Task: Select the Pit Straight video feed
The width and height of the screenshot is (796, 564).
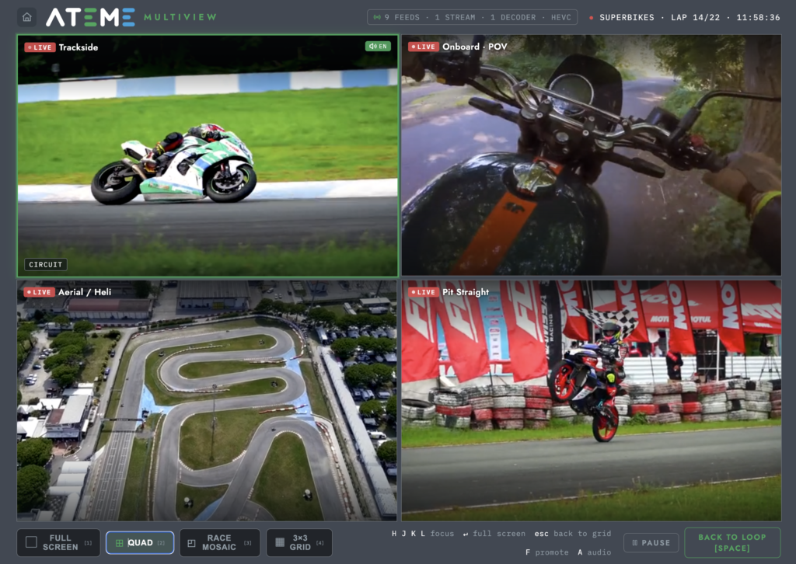Action: click(592, 401)
